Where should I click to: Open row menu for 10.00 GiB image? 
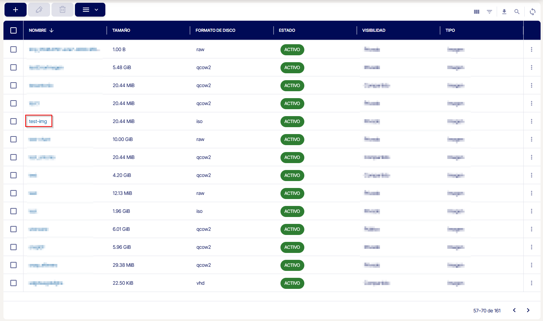[532, 139]
